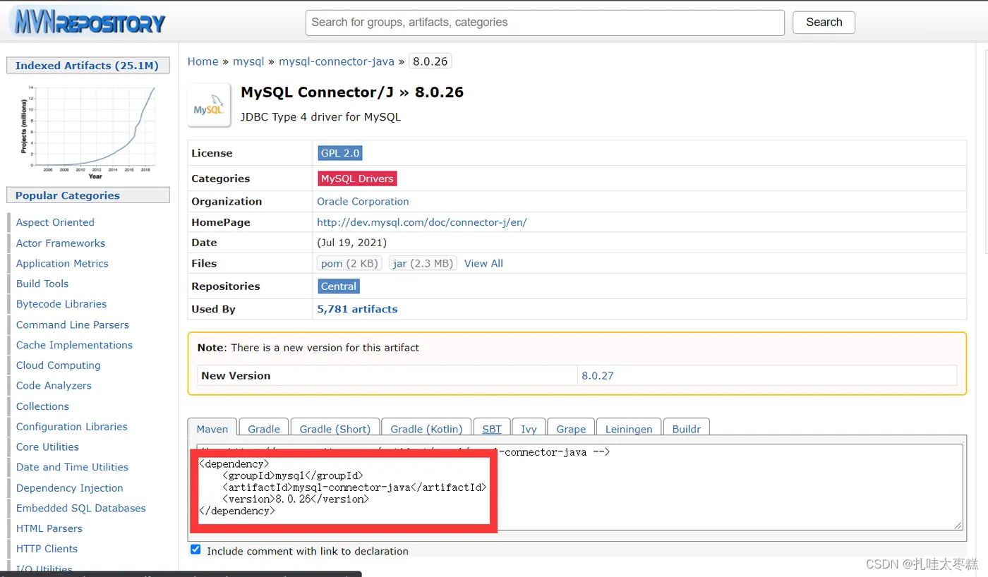Open Date and Time Utilities category
The width and height of the screenshot is (988, 577).
(x=72, y=467)
